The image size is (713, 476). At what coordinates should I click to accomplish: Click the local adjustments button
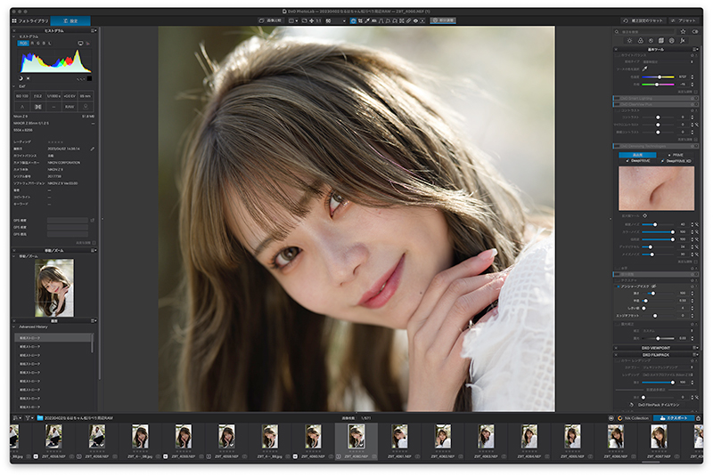pyautogui.click(x=443, y=20)
